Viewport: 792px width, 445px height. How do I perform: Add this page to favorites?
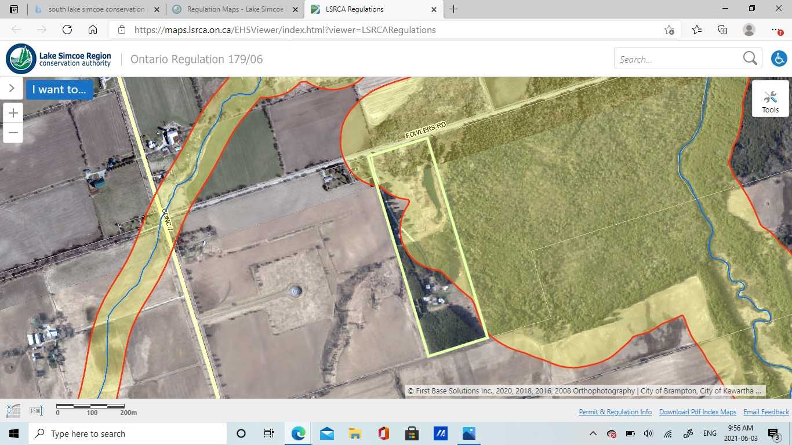[x=669, y=30]
